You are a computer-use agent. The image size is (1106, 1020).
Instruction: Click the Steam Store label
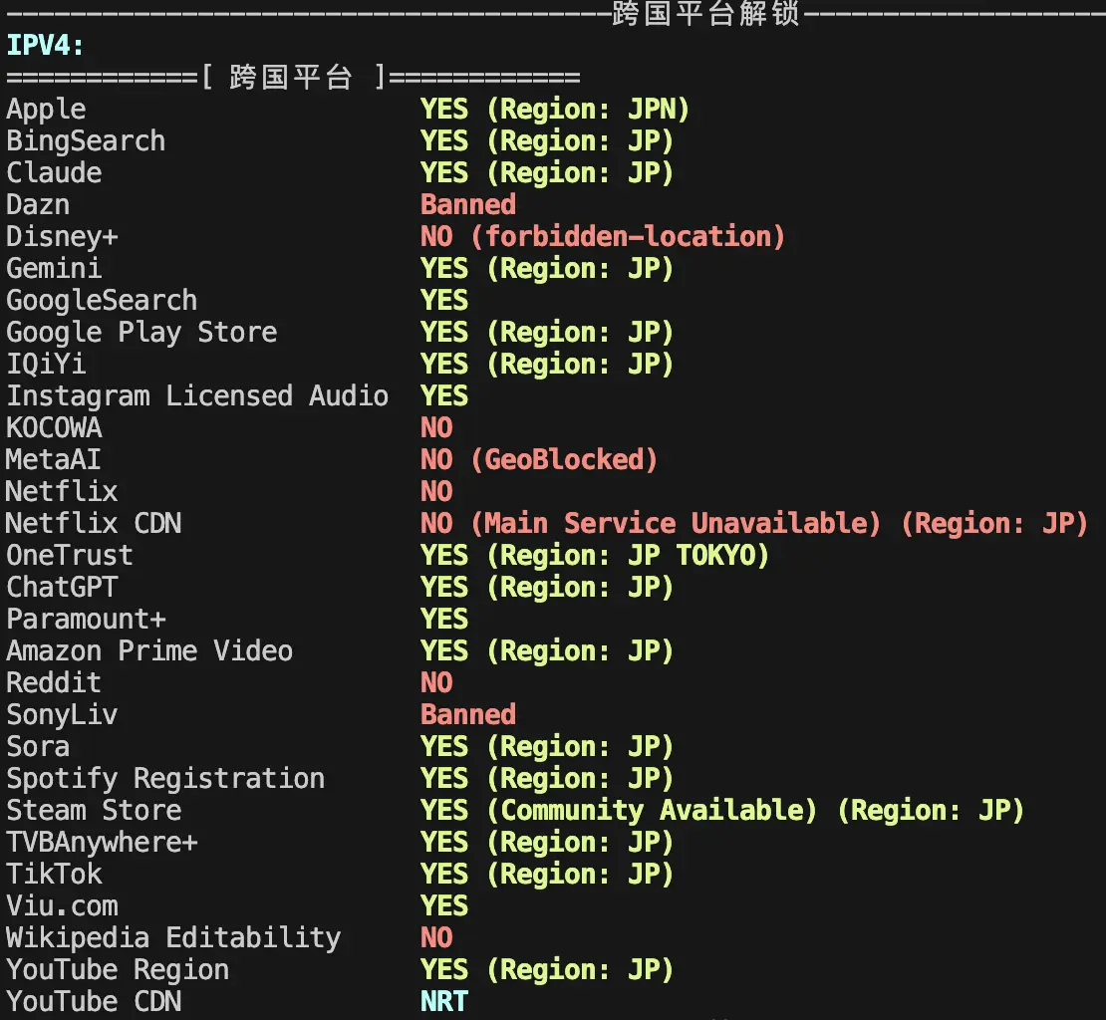[94, 811]
